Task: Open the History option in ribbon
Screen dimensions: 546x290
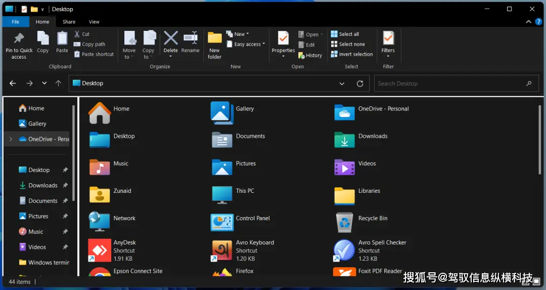Action: coord(310,55)
